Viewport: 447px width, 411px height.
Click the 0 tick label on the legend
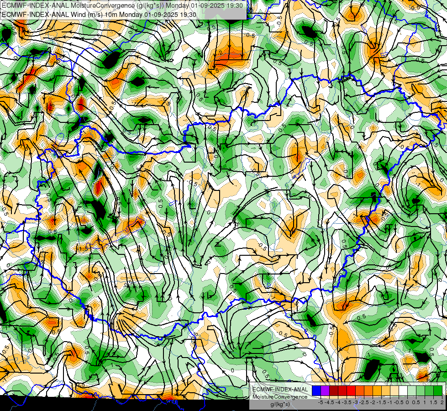(x=407, y=402)
